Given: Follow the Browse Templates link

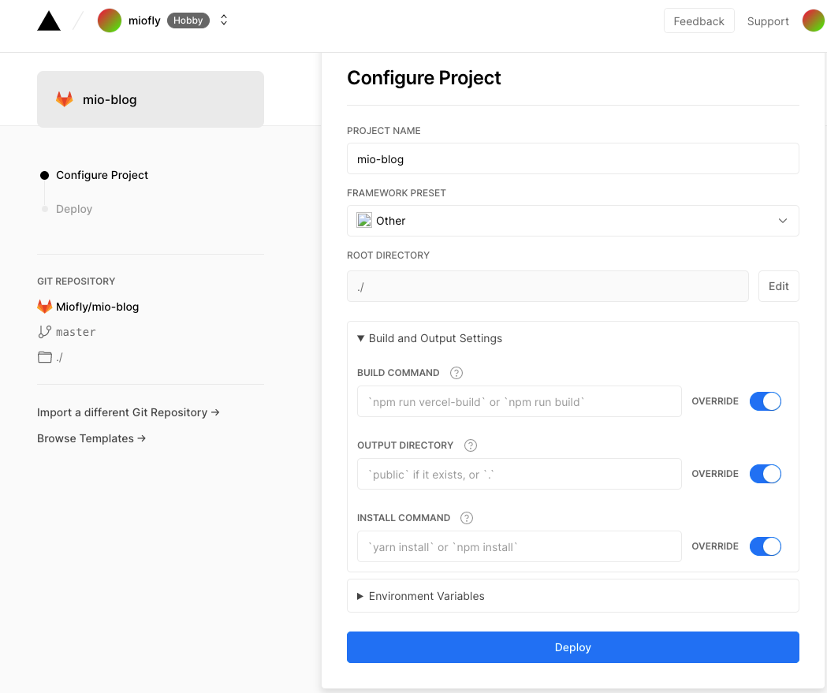Looking at the screenshot, I should [91, 438].
